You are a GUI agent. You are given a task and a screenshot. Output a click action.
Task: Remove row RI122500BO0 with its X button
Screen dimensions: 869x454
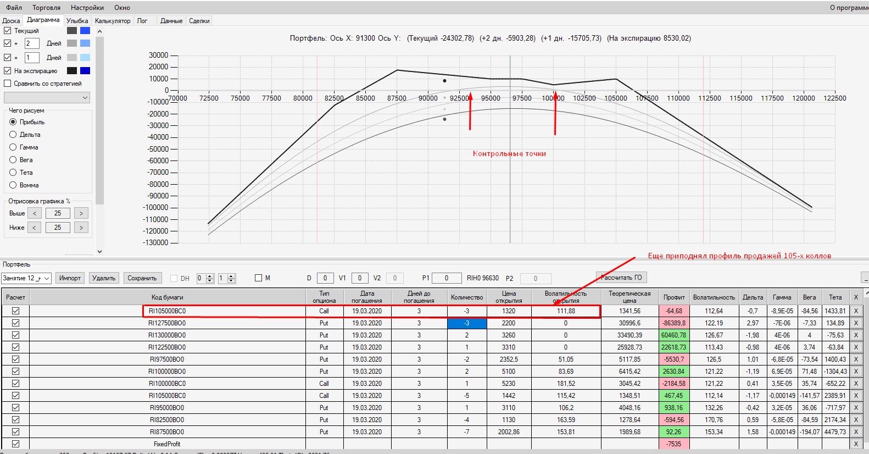(855, 347)
